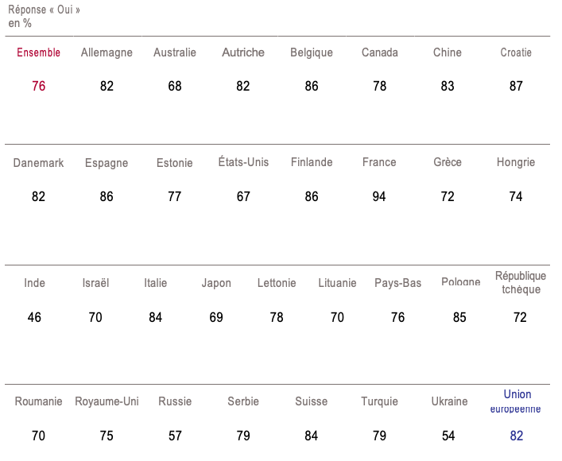562x461 pixels.
Task: Select the "États-Unis" country label
Action: [x=243, y=162]
